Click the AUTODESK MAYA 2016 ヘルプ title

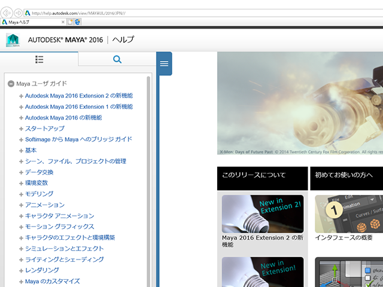point(81,40)
